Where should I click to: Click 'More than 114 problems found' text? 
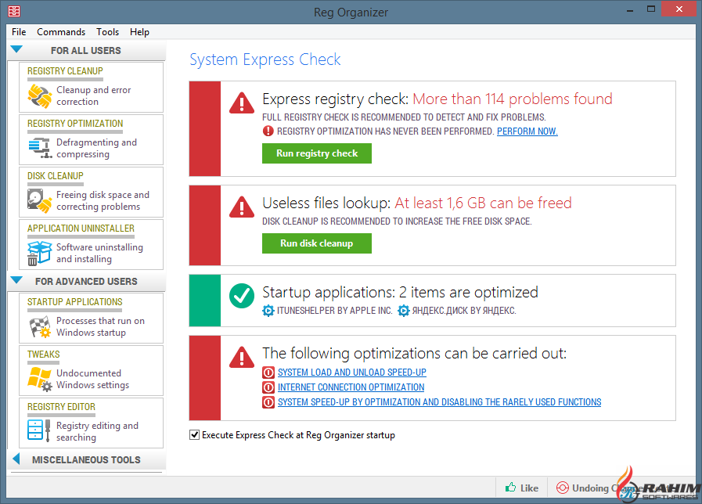513,99
